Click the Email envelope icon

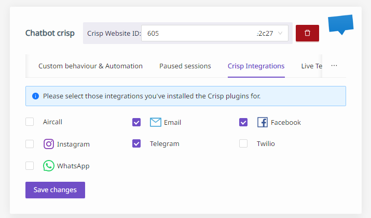point(156,122)
